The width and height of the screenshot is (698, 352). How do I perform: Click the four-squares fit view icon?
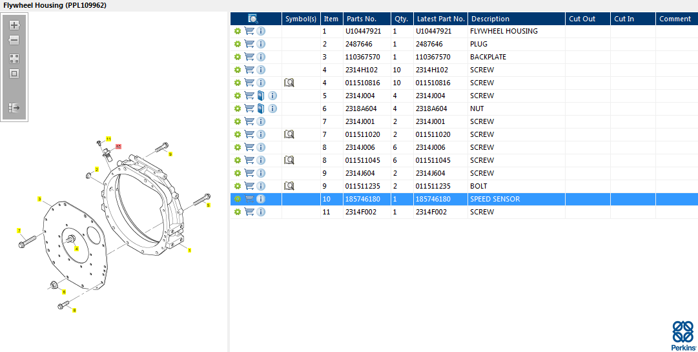click(x=14, y=59)
